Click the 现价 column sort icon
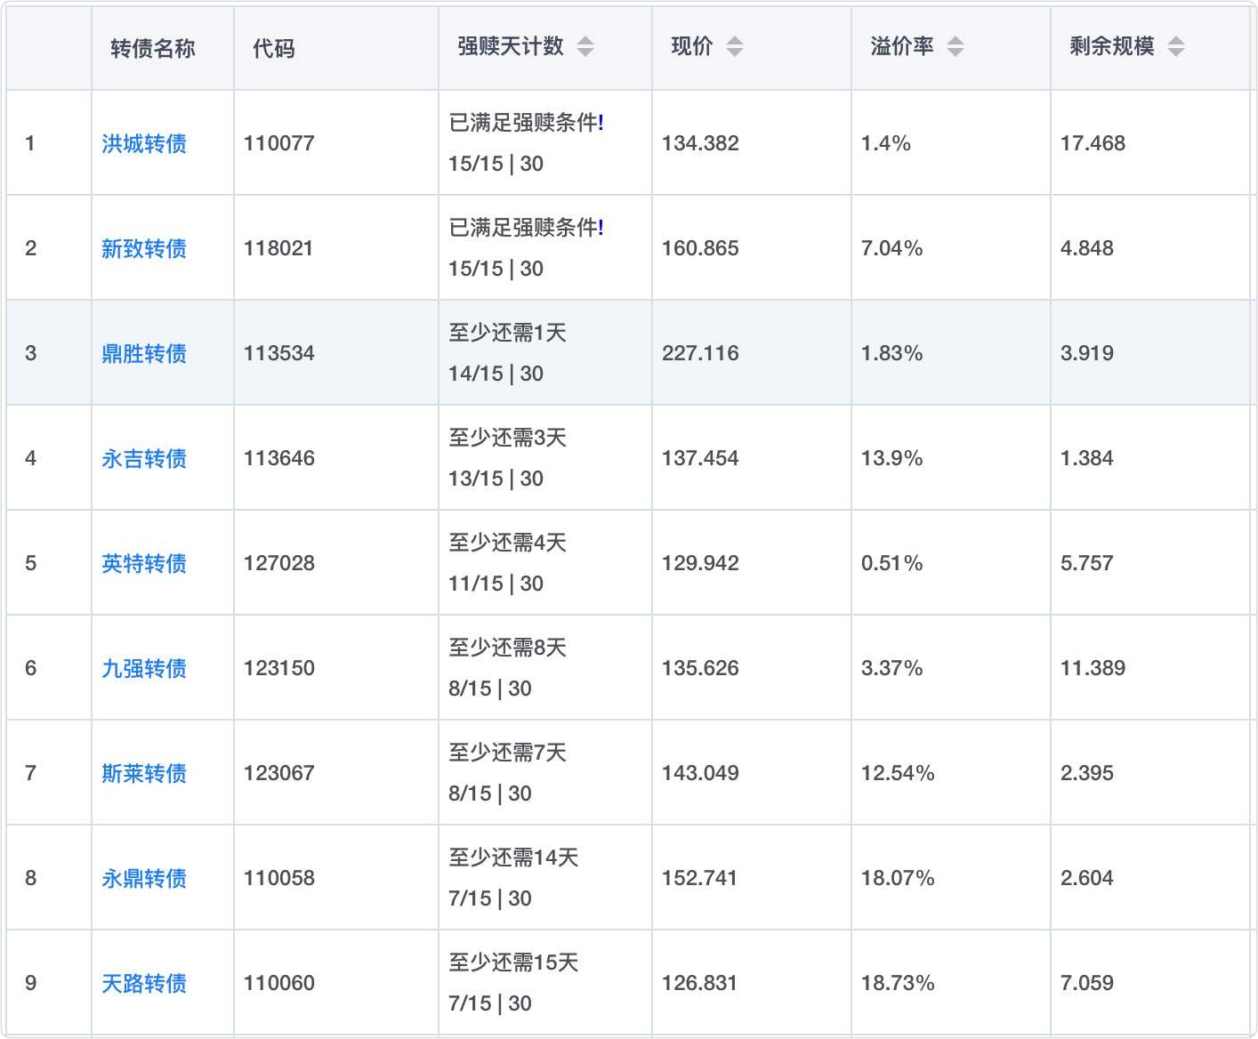1258x1039 pixels. click(x=734, y=46)
